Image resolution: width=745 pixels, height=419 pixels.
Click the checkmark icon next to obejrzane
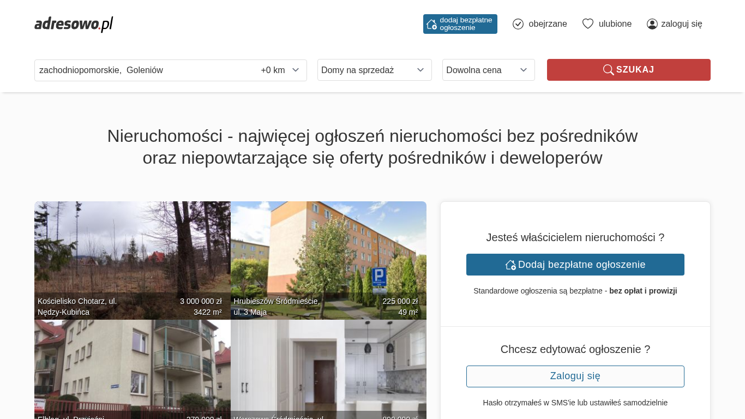click(x=518, y=24)
